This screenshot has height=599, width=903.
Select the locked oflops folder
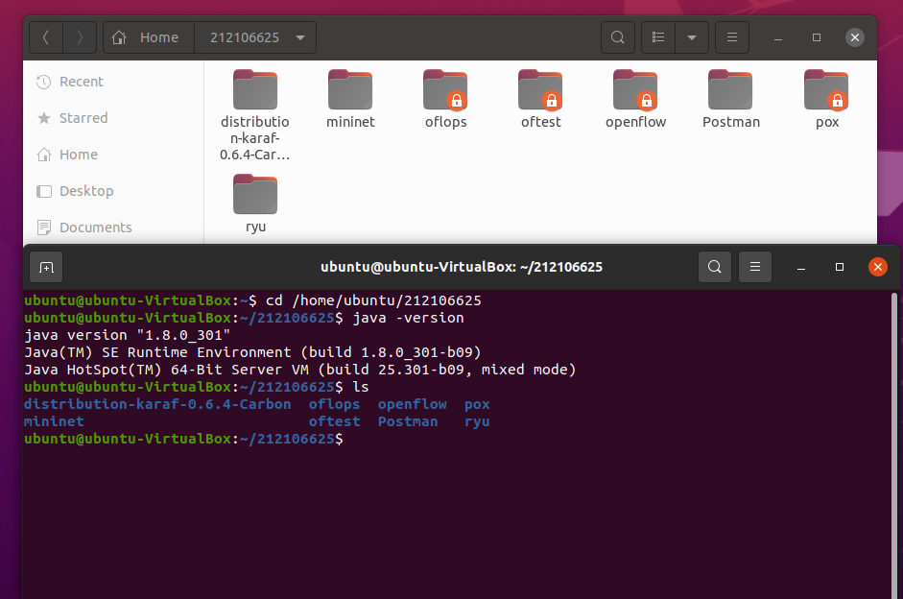coord(445,99)
